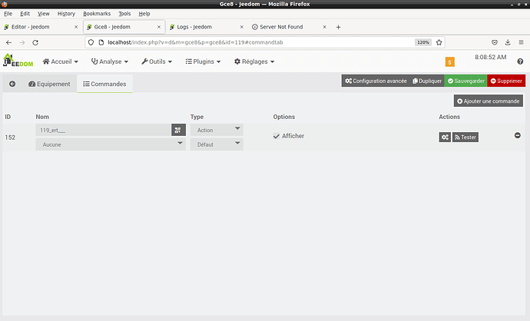
Task: Switch to the Equipement tab
Action: (x=49, y=84)
